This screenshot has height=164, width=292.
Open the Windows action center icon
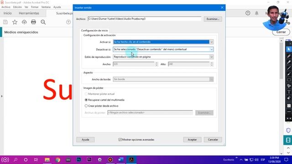tap(286, 160)
